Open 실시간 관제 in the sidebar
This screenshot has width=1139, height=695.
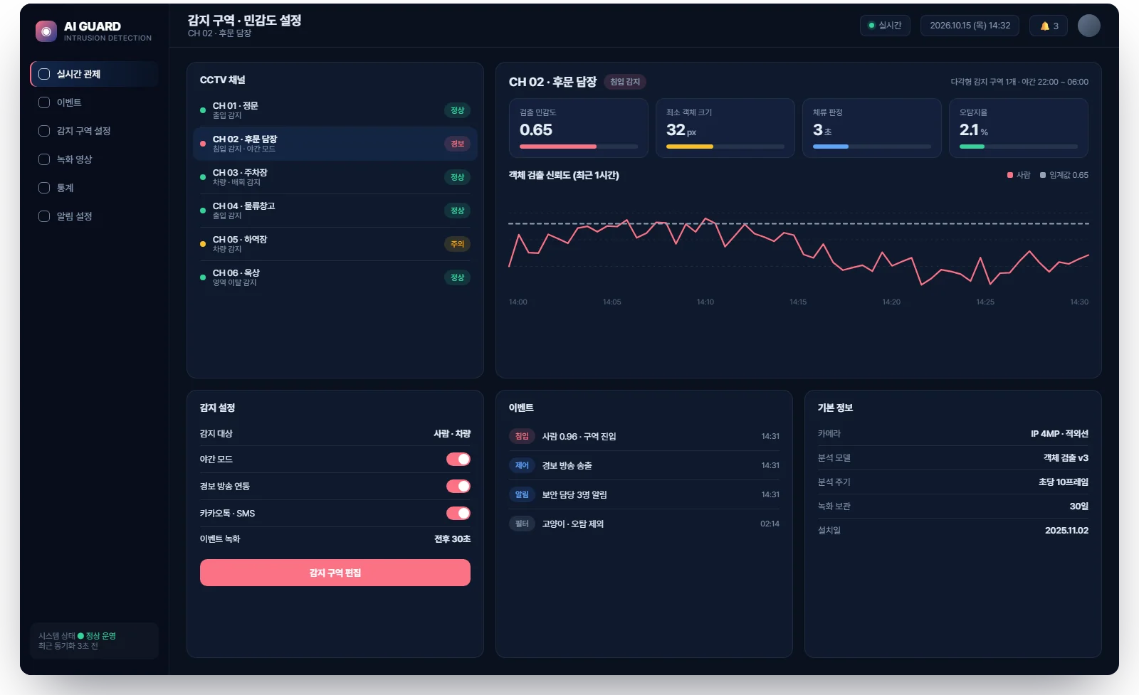coord(94,74)
